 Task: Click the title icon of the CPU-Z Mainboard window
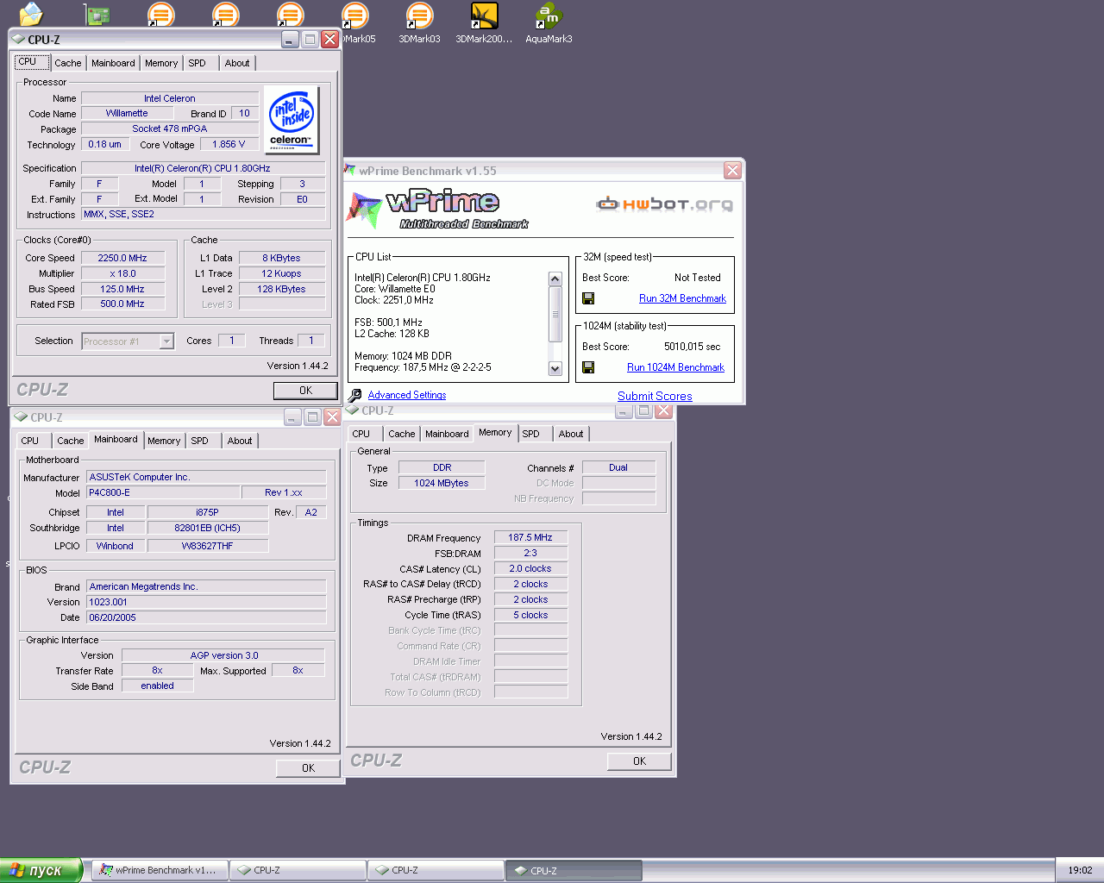tap(21, 417)
